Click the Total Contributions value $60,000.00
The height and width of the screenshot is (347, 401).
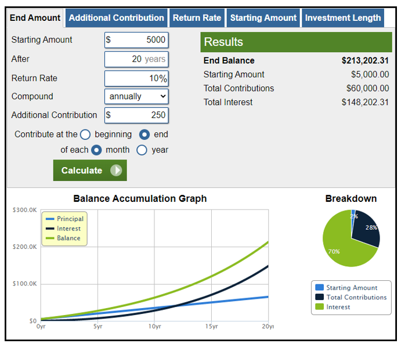tap(367, 88)
